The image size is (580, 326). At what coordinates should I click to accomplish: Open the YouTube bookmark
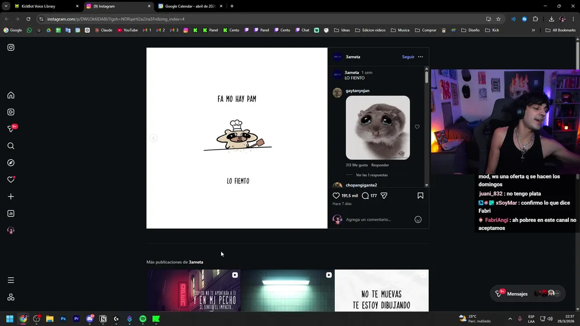coord(127,30)
